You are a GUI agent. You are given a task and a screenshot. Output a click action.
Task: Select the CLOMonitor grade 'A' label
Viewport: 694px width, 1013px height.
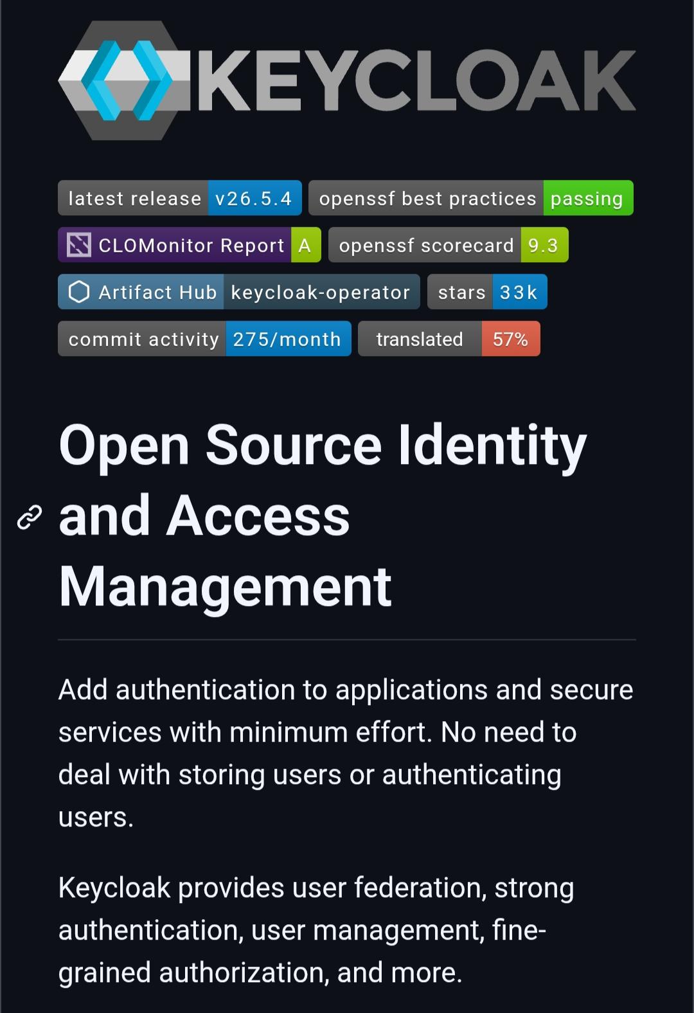click(305, 246)
